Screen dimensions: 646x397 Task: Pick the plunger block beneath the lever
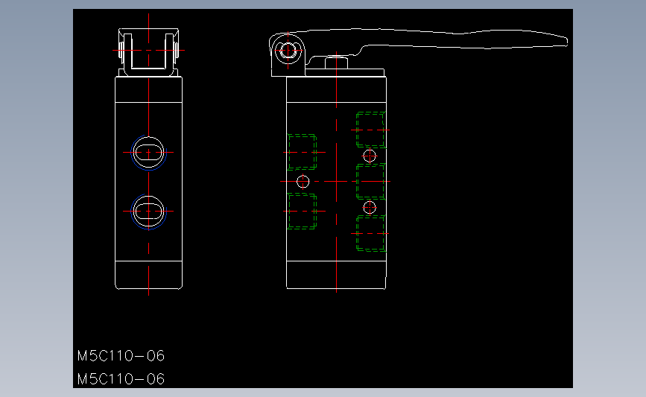tap(336, 63)
